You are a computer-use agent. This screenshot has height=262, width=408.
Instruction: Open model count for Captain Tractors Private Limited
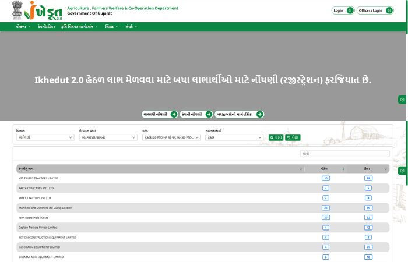tap(326, 228)
